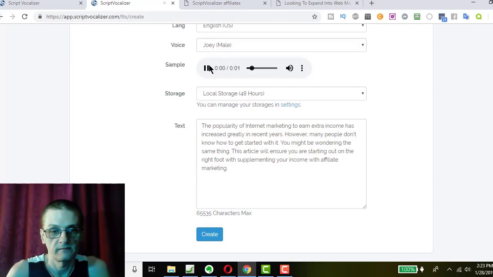Mute the sample audio player

click(x=290, y=68)
